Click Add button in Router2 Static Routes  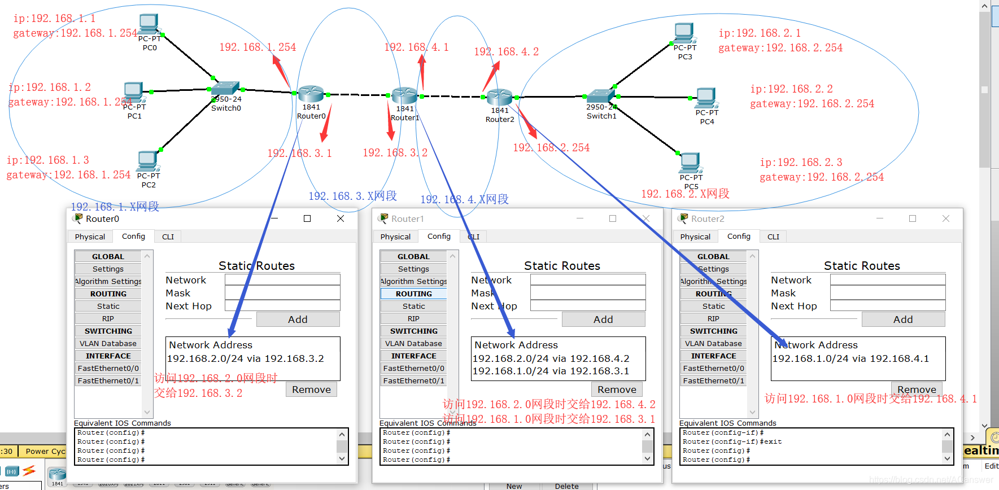pos(903,320)
